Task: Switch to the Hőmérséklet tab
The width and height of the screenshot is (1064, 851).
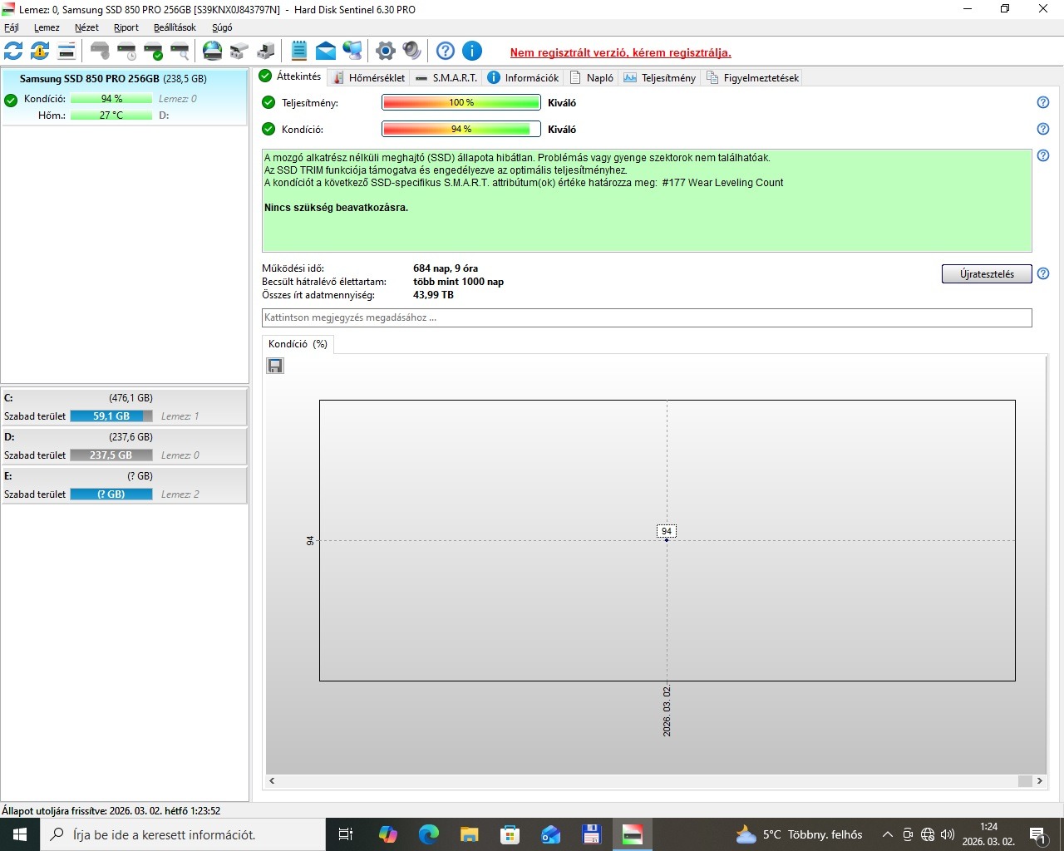Action: pyautogui.click(x=368, y=77)
